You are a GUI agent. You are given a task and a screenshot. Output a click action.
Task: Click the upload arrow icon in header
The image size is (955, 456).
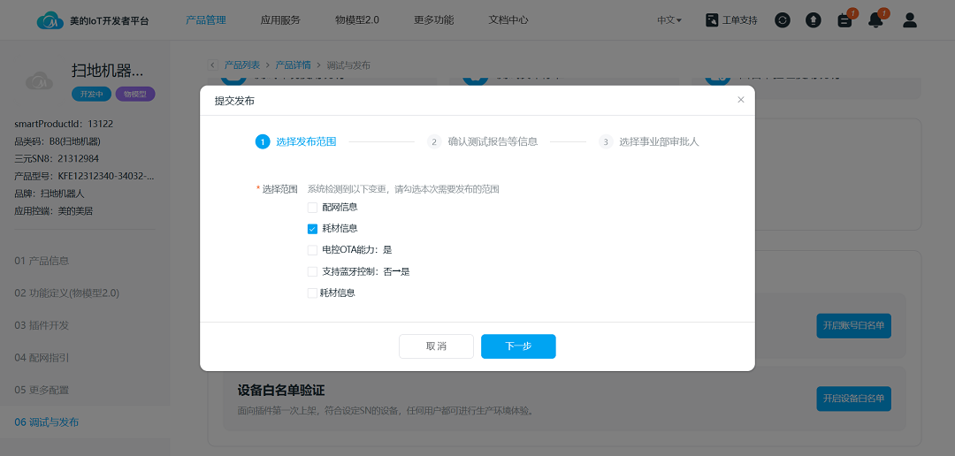pyautogui.click(x=813, y=19)
